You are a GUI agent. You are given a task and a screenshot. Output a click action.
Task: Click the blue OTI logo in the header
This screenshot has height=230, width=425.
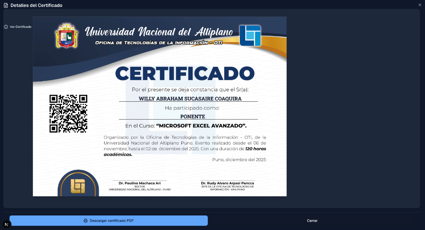pos(250,36)
